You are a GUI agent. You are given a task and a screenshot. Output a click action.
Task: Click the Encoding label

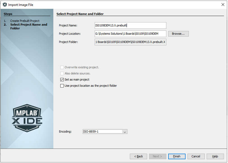pos(65,132)
